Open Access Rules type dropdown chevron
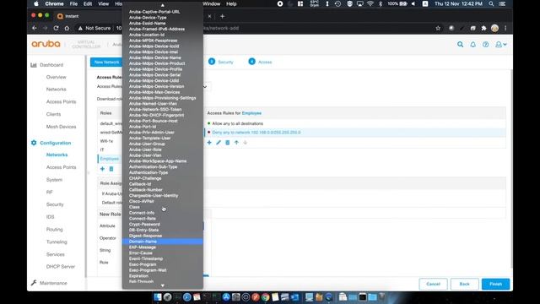The image size is (540, 304). 205,86
